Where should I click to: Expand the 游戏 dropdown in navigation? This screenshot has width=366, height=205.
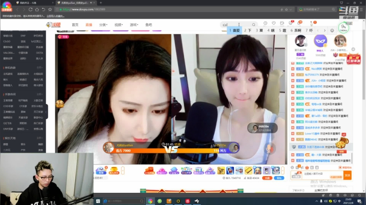(x=134, y=25)
